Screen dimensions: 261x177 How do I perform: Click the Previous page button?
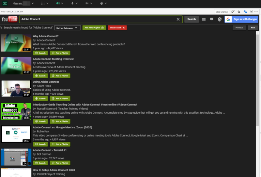(239, 28)
